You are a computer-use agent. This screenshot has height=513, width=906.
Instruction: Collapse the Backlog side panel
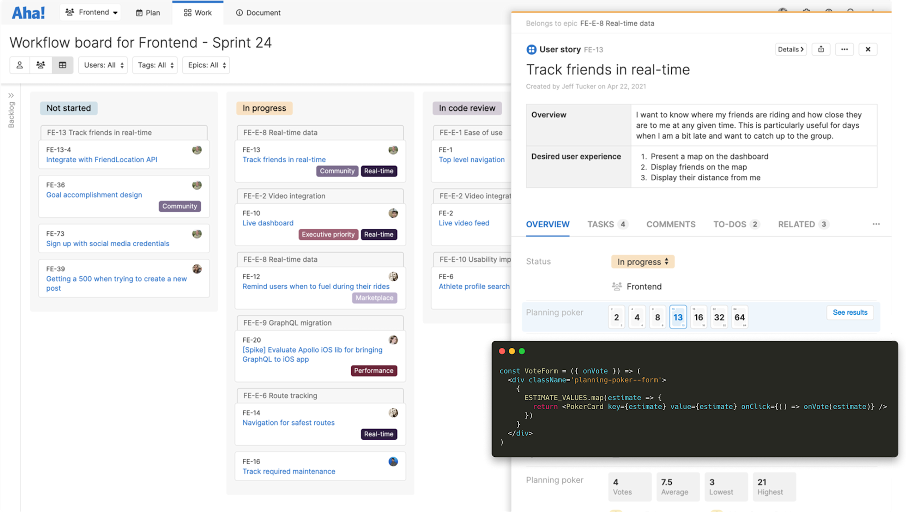click(11, 95)
